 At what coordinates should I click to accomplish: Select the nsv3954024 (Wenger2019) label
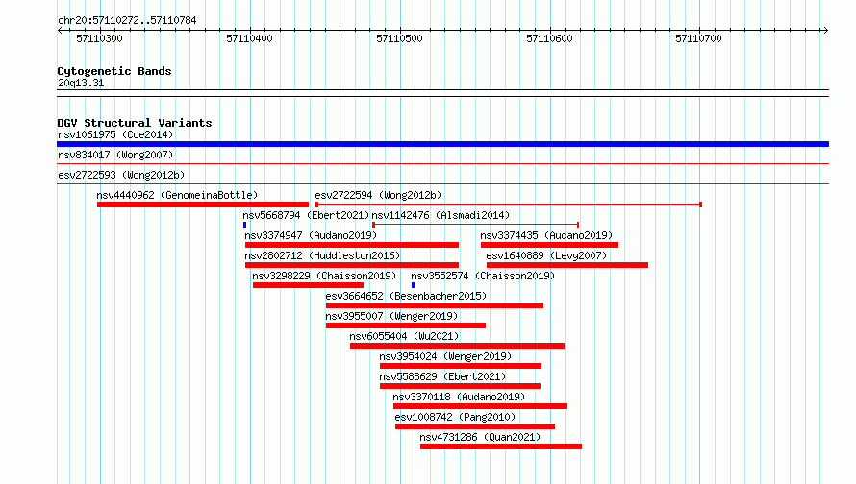445,356
